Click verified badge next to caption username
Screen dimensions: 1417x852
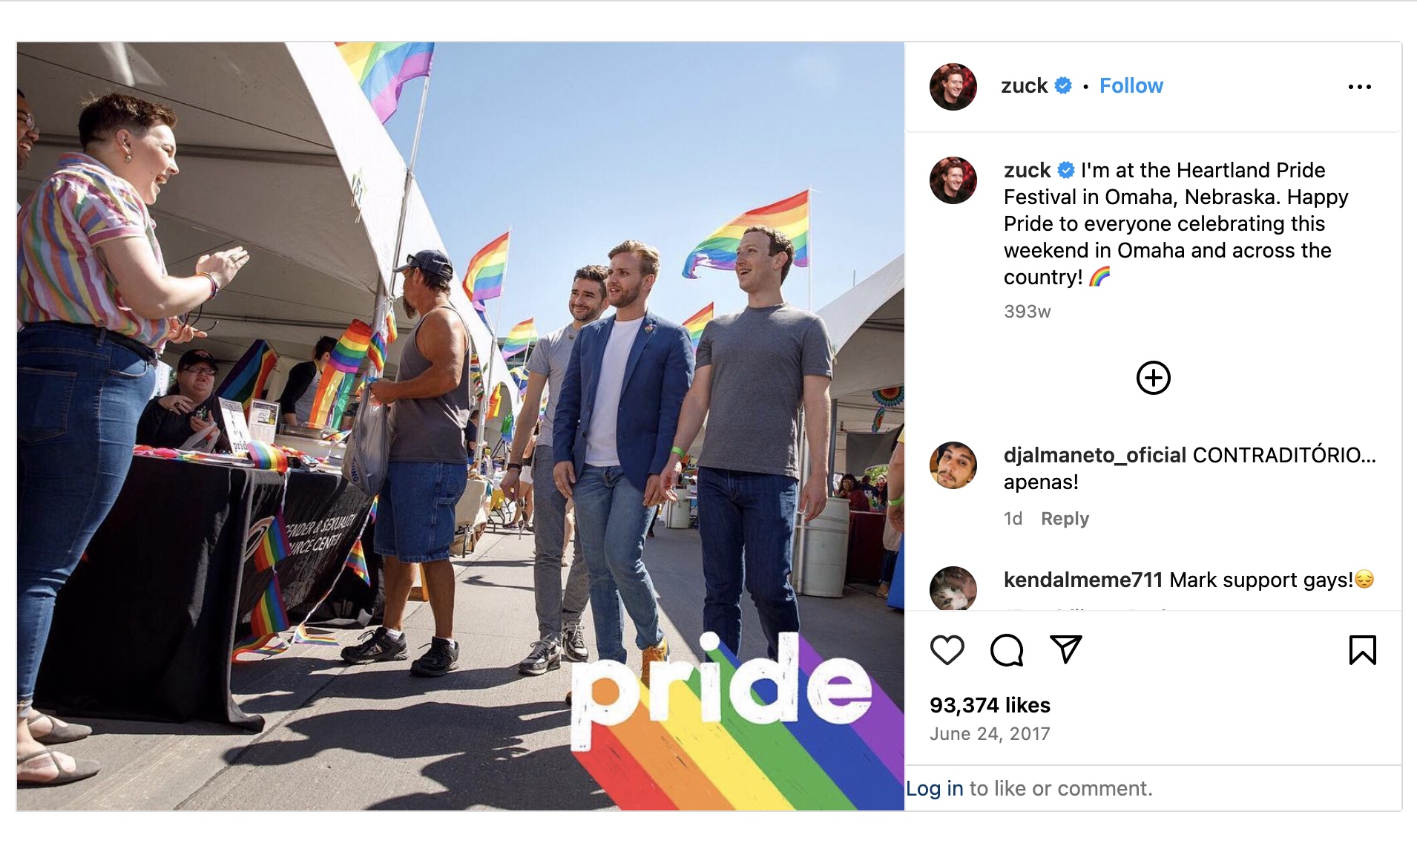click(1066, 171)
